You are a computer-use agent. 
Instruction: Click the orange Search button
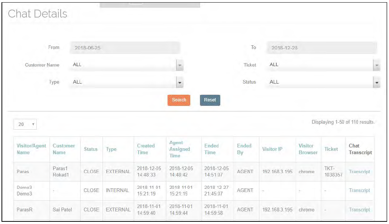[179, 100]
